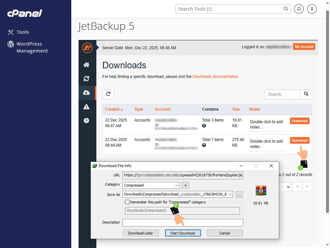Open the clock queue sidebar icon

pos(86,121)
